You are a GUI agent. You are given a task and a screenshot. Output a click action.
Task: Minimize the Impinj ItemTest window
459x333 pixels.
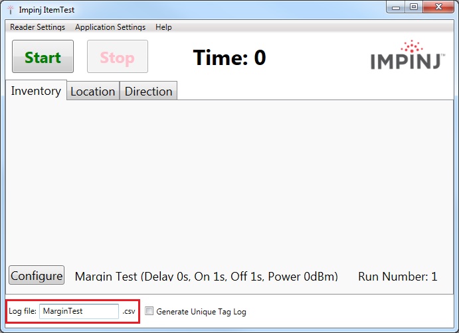[x=396, y=7]
